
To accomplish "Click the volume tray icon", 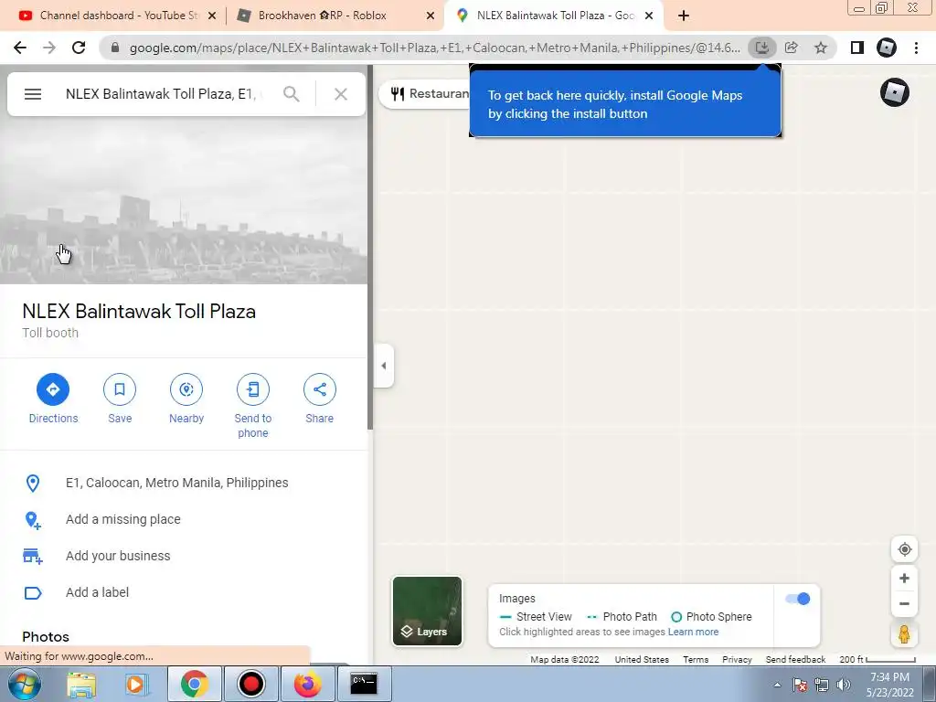I will coord(844,685).
